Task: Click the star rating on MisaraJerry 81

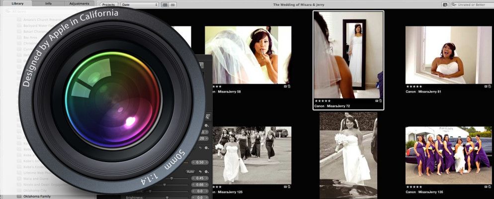Action: click(414, 87)
